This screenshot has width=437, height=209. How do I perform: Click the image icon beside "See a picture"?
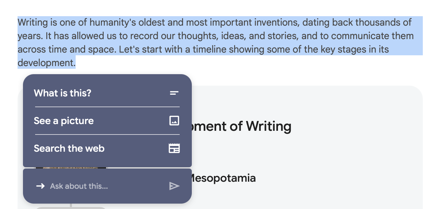[174, 121]
